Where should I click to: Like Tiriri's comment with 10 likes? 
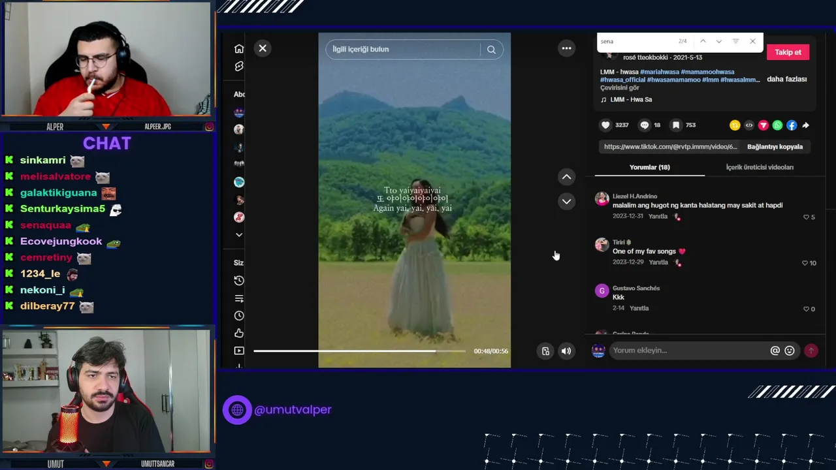pos(805,263)
